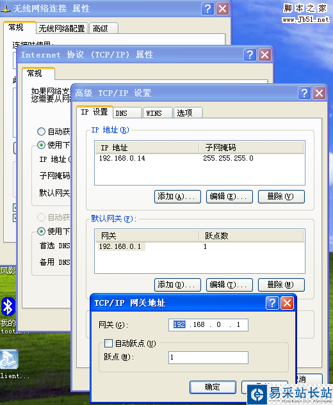Image resolution: width=333 pixels, height=405 pixels.
Task: Click 添加(A)... button under IP 地址
Action: (x=177, y=196)
